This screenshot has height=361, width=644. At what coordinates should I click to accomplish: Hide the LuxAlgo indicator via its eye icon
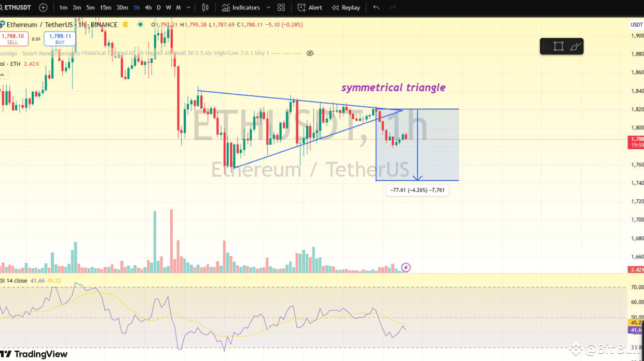point(310,53)
